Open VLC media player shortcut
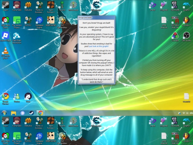The height and width of the screenshot is (145, 193). [x=5, y=53]
